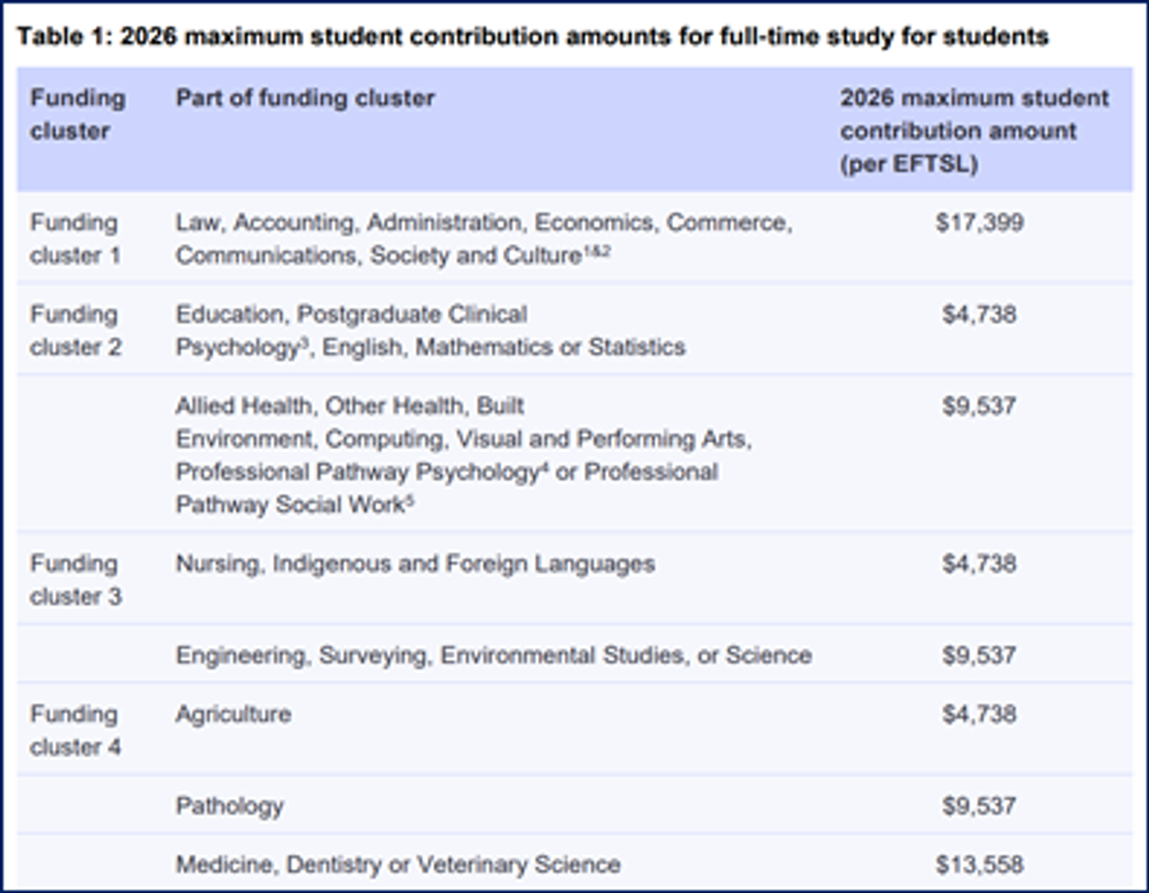This screenshot has height=893, width=1149.
Task: Click the Agriculture cell
Action: point(233,714)
